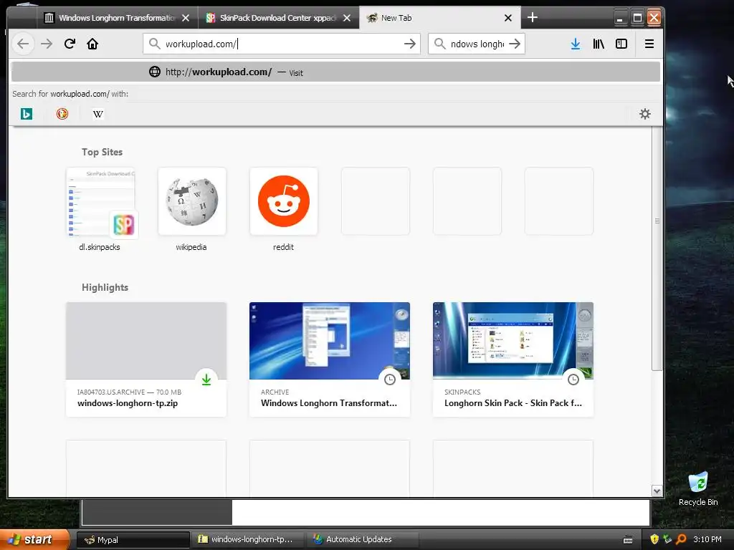Open the home page via house icon
734x550 pixels.
[x=92, y=44]
